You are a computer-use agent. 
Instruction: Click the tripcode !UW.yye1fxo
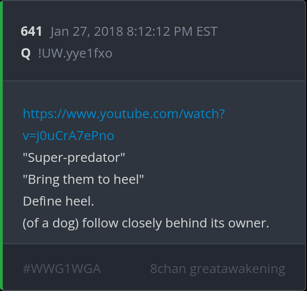coord(75,54)
